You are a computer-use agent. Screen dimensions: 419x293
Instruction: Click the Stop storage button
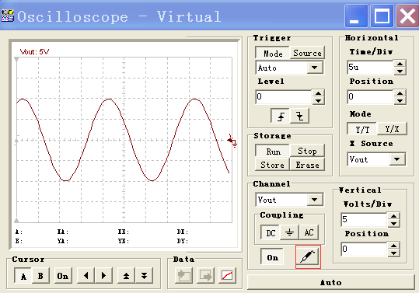(307, 151)
